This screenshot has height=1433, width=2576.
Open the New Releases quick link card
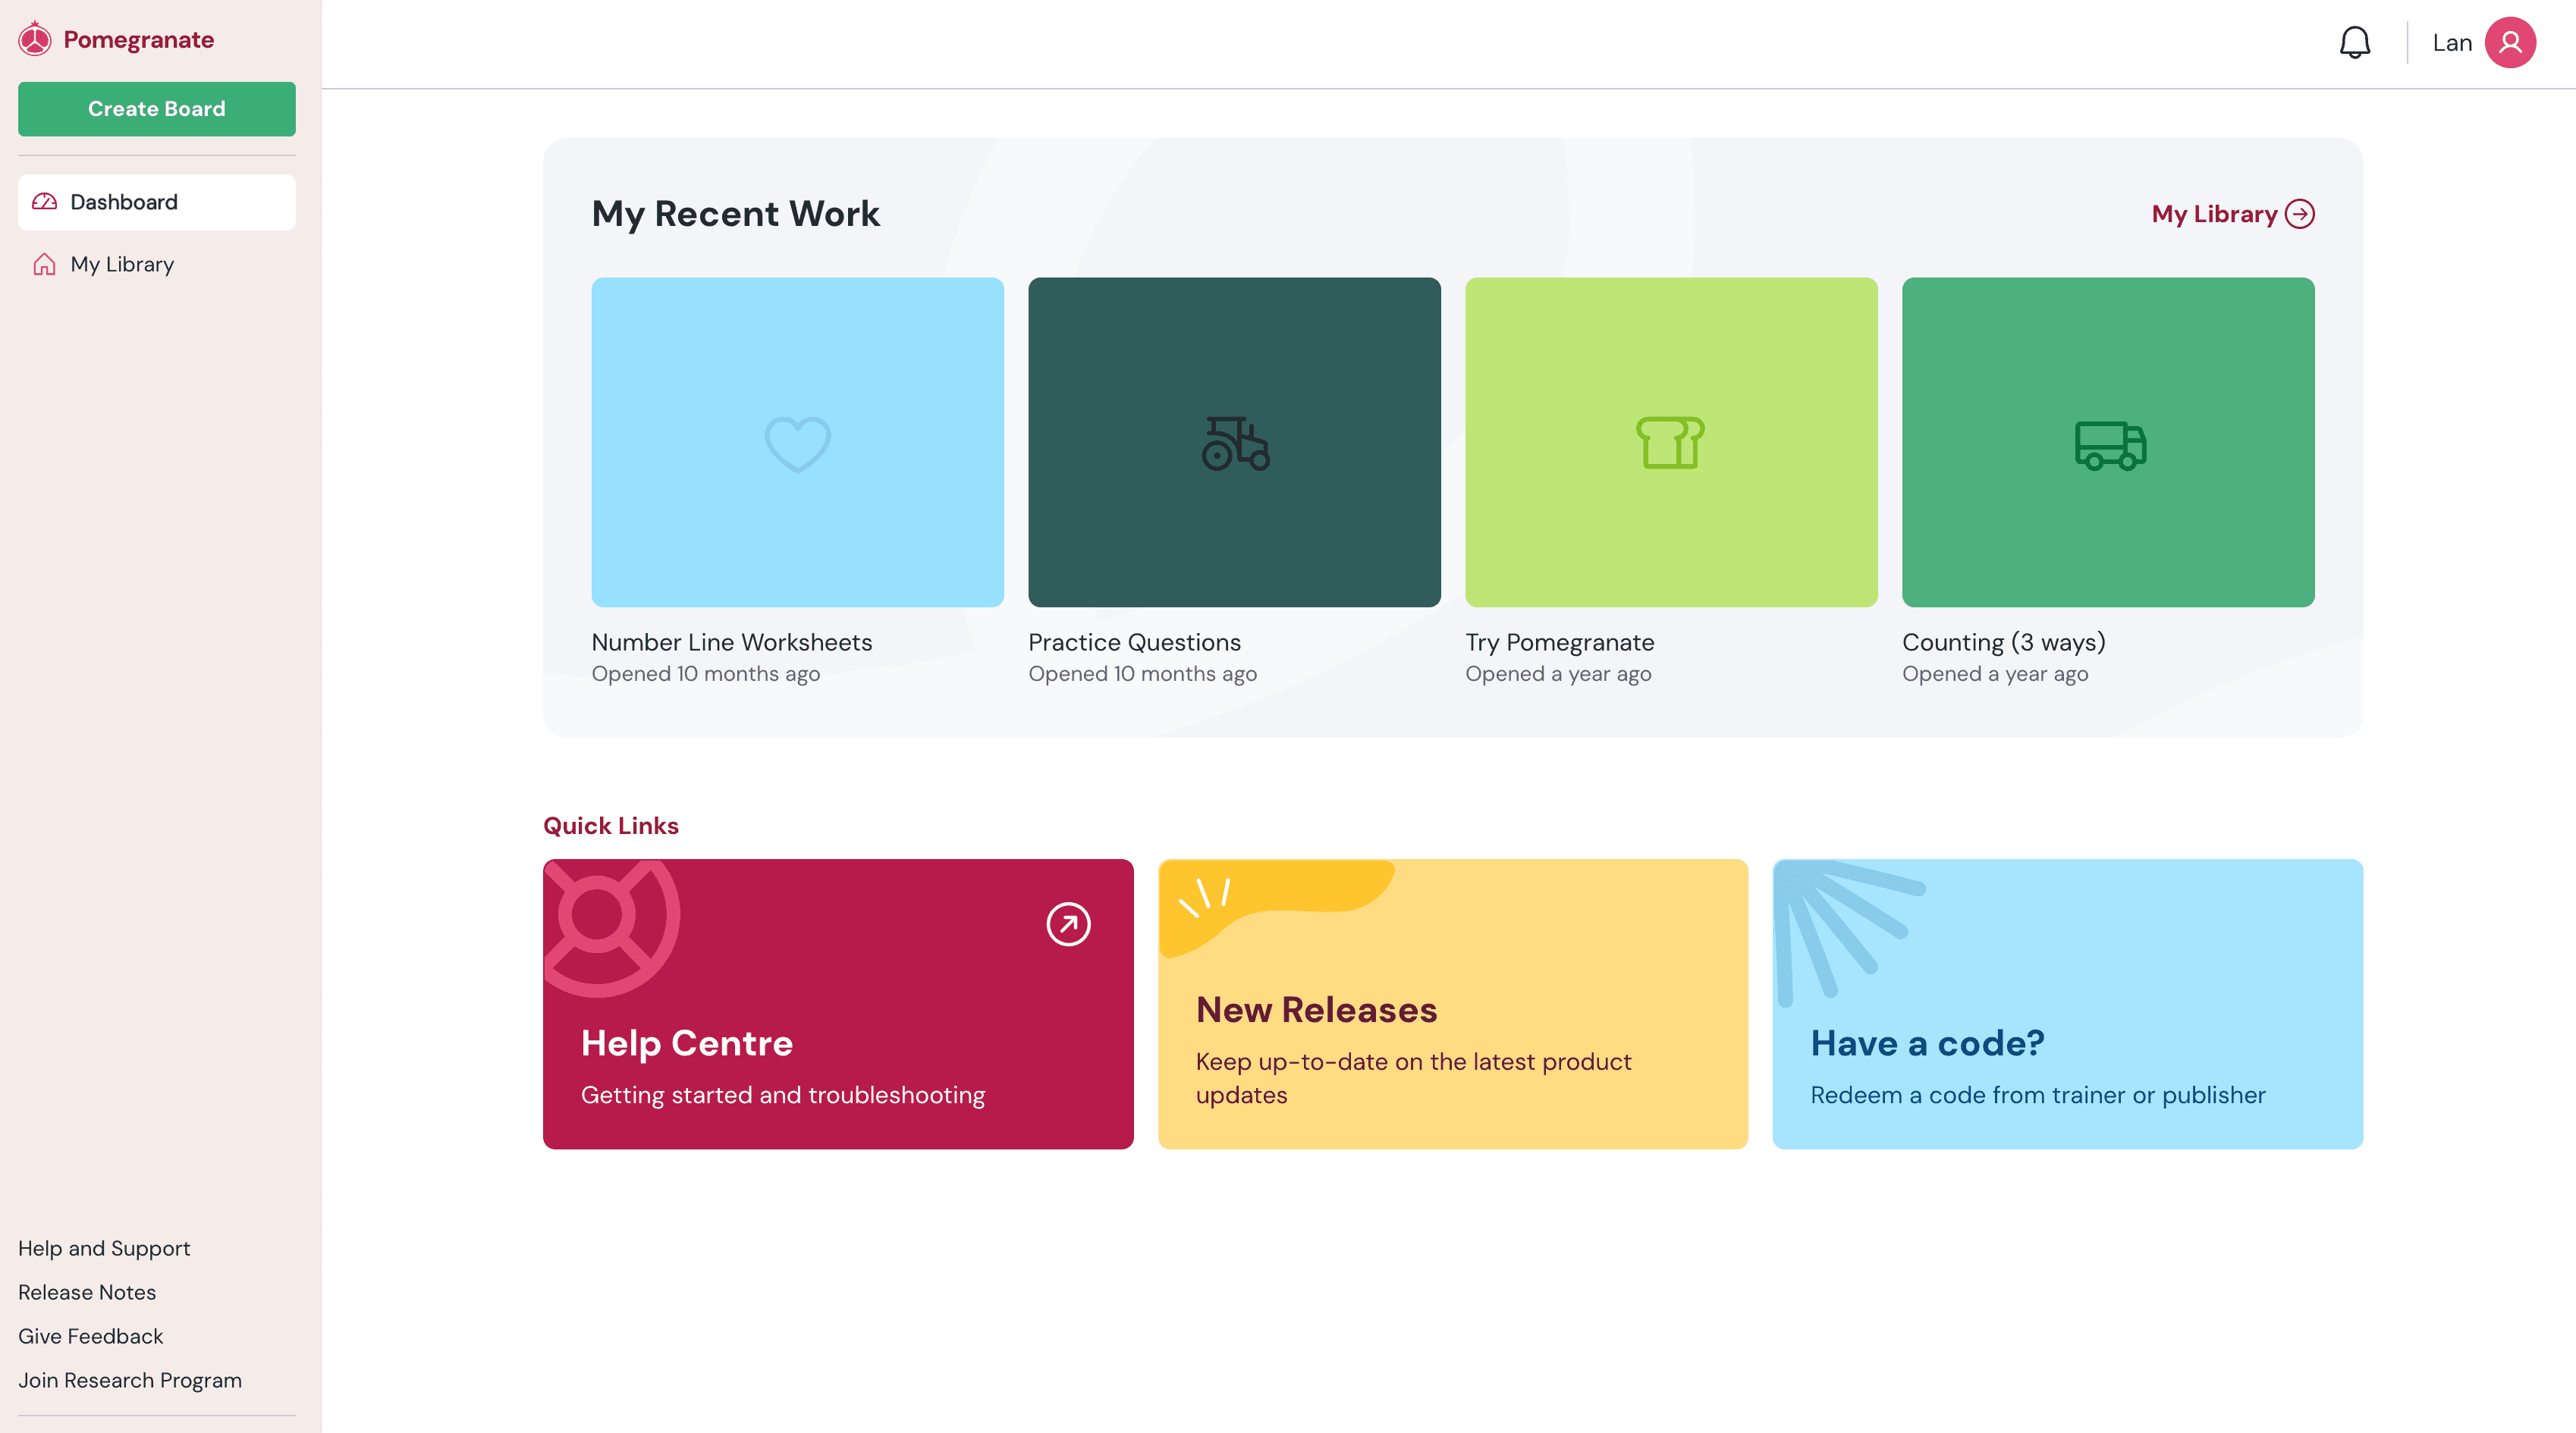point(1452,1003)
